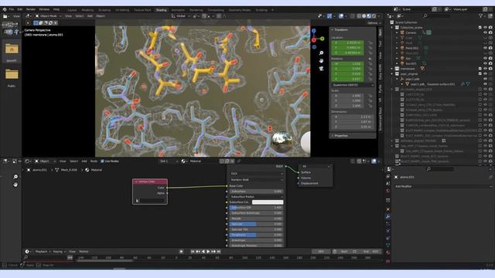Switch viewport to wireframe shading
Image resolution: width=495 pixels, height=278 pixels.
click(359, 15)
